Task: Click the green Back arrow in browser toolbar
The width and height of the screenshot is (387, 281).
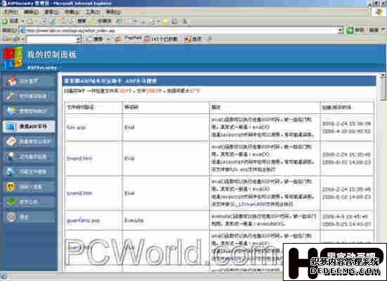Action: tap(5, 21)
